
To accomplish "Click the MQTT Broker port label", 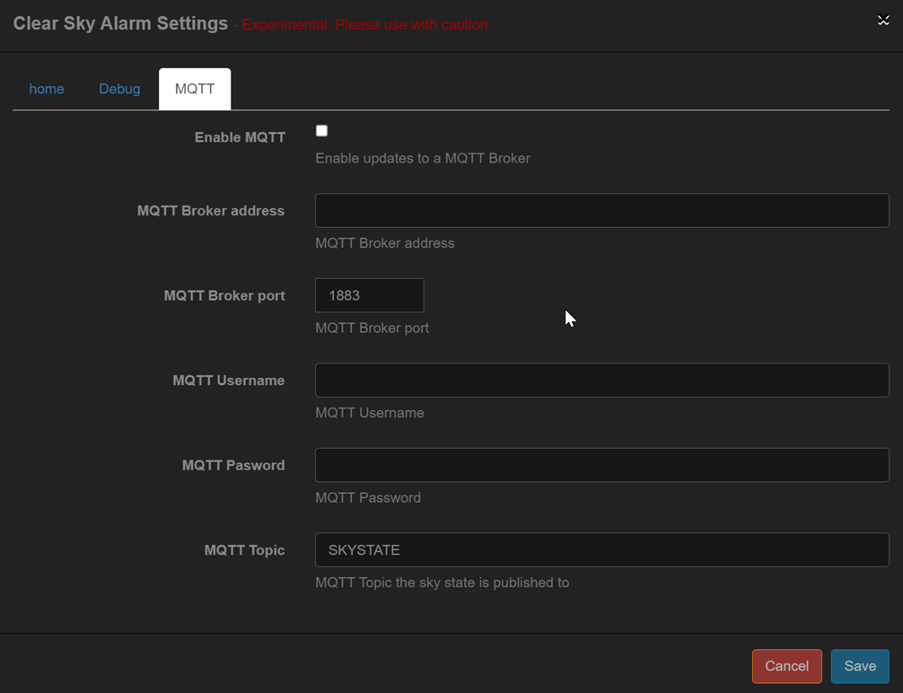I will coord(224,294).
